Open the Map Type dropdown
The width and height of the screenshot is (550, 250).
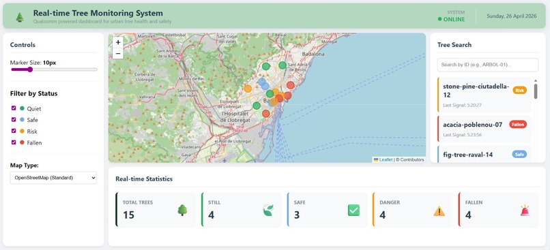coord(53,178)
